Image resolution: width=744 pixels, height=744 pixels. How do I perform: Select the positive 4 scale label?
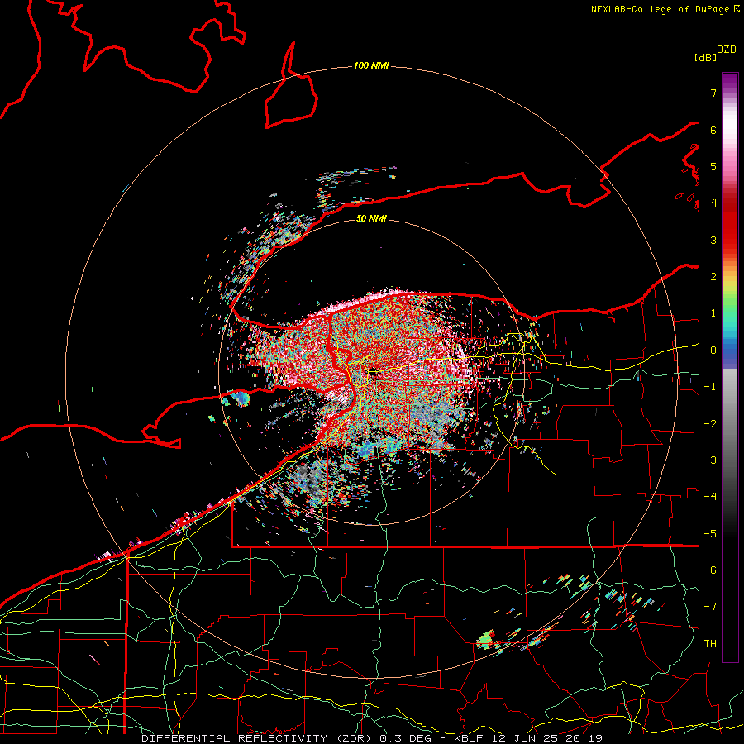(713, 203)
